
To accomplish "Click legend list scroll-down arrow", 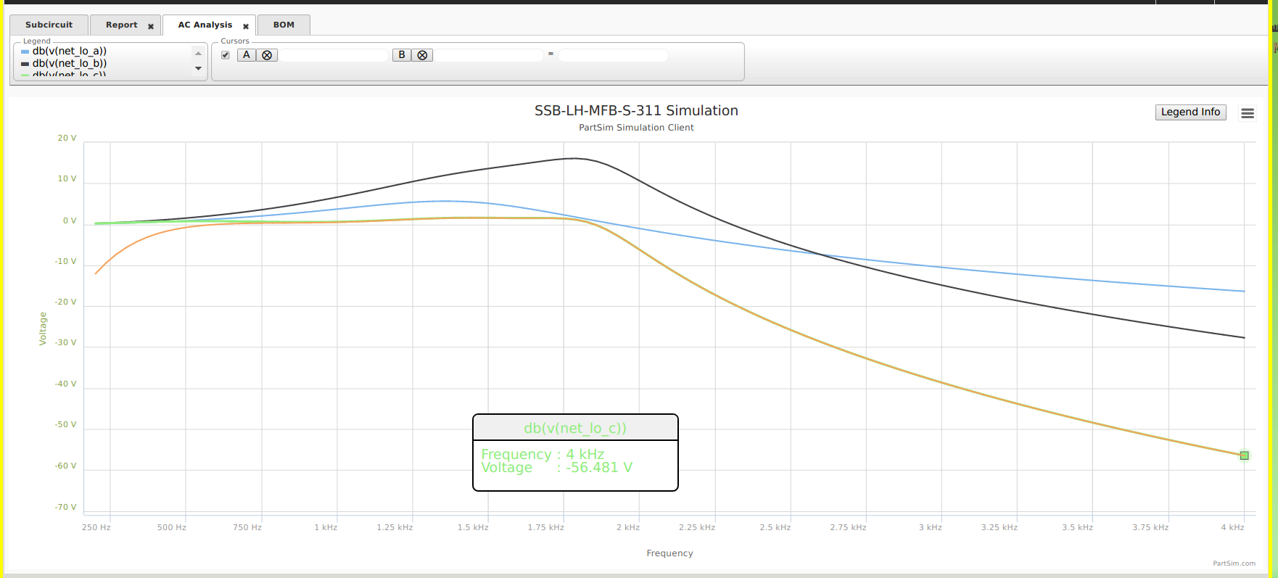I will point(198,68).
